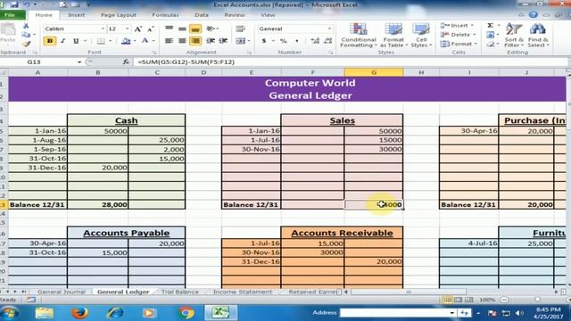
Task: Click the Decrease Indent icon
Action: tap(211, 41)
